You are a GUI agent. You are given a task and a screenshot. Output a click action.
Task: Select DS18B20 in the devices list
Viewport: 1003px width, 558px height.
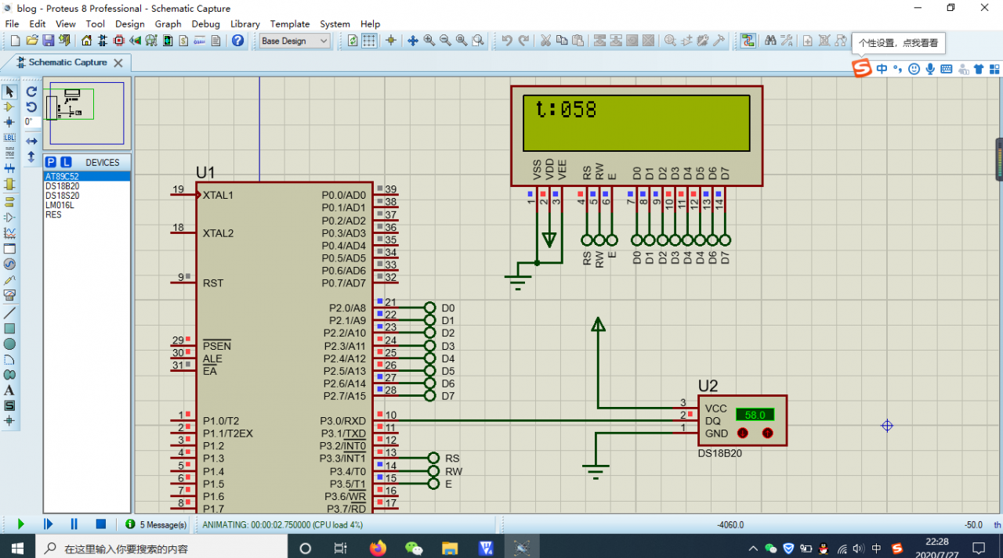pos(63,186)
